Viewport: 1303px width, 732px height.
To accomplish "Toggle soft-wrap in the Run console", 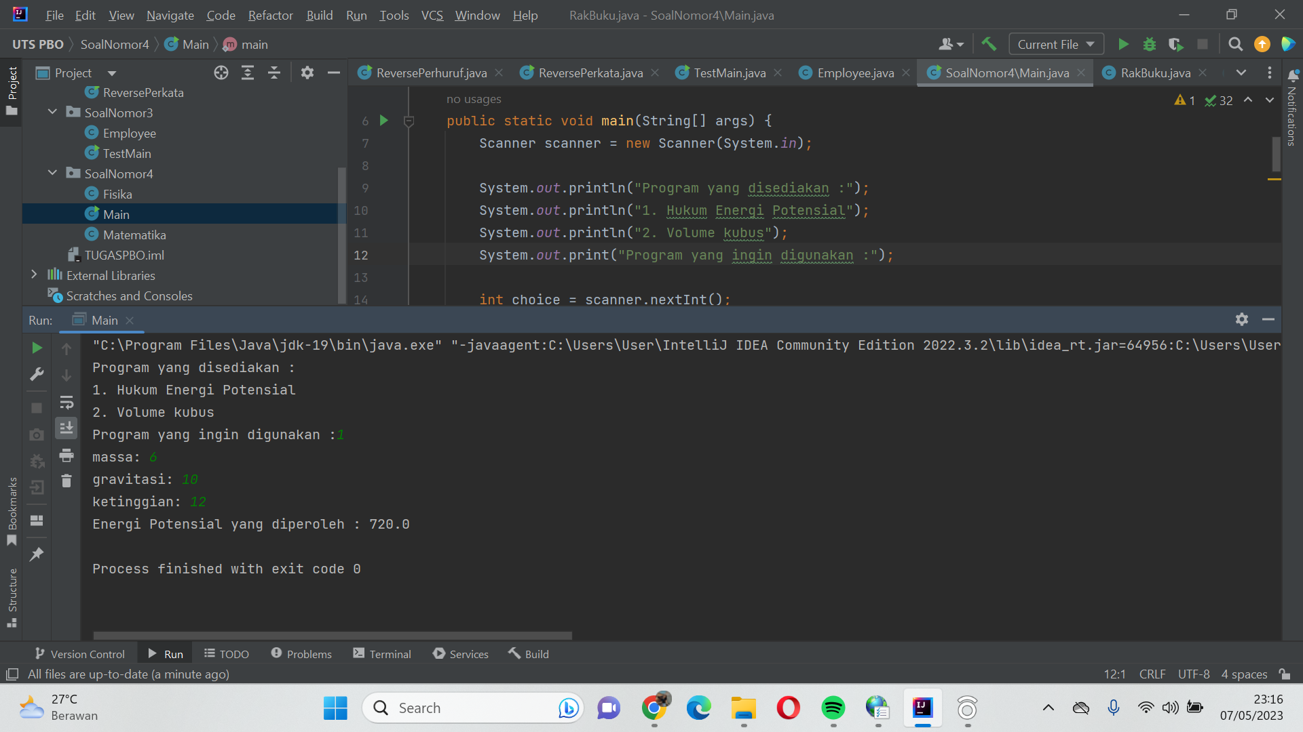I will point(66,402).
